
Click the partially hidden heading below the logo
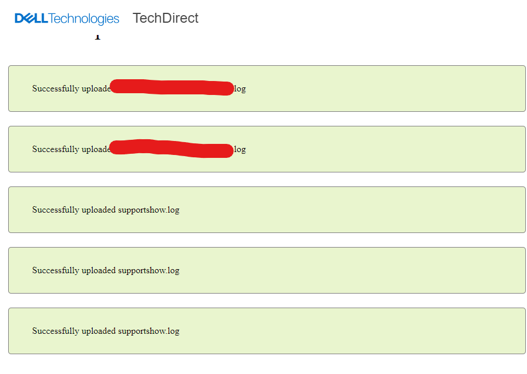[97, 37]
